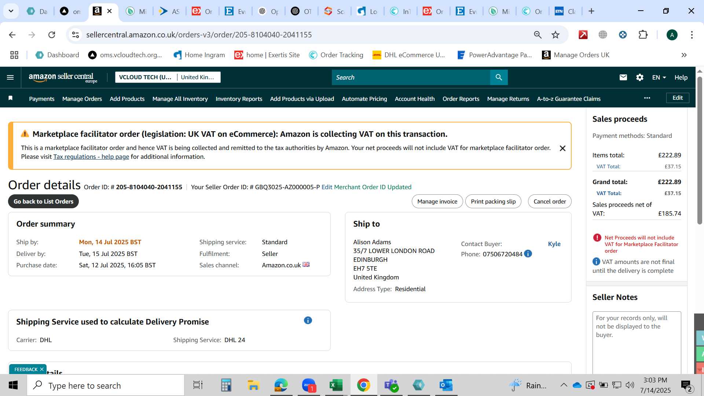Expand hidden bookmarks chevron
The height and width of the screenshot is (396, 704).
(x=684, y=55)
